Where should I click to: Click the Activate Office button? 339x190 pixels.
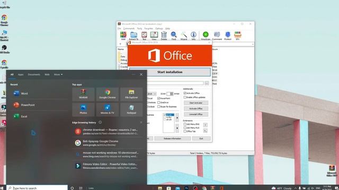(x=196, y=109)
